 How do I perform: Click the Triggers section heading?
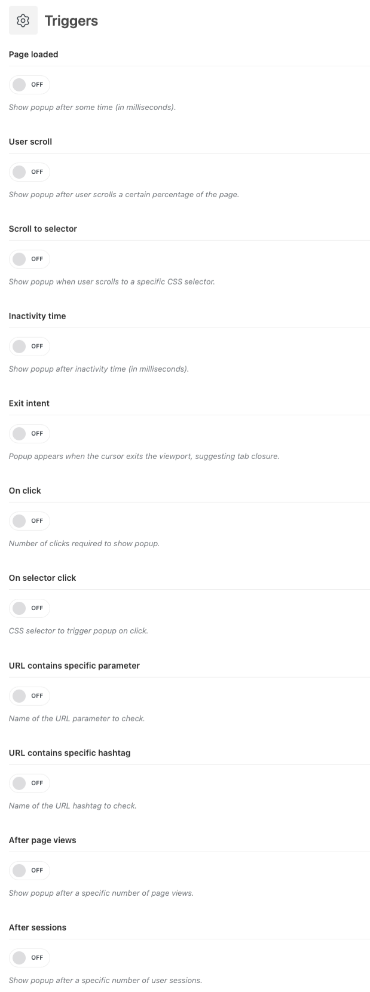pyautogui.click(x=71, y=21)
